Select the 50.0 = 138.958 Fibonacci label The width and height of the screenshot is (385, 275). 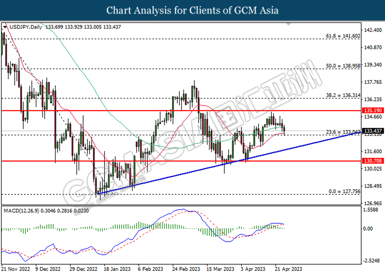[x=343, y=66]
